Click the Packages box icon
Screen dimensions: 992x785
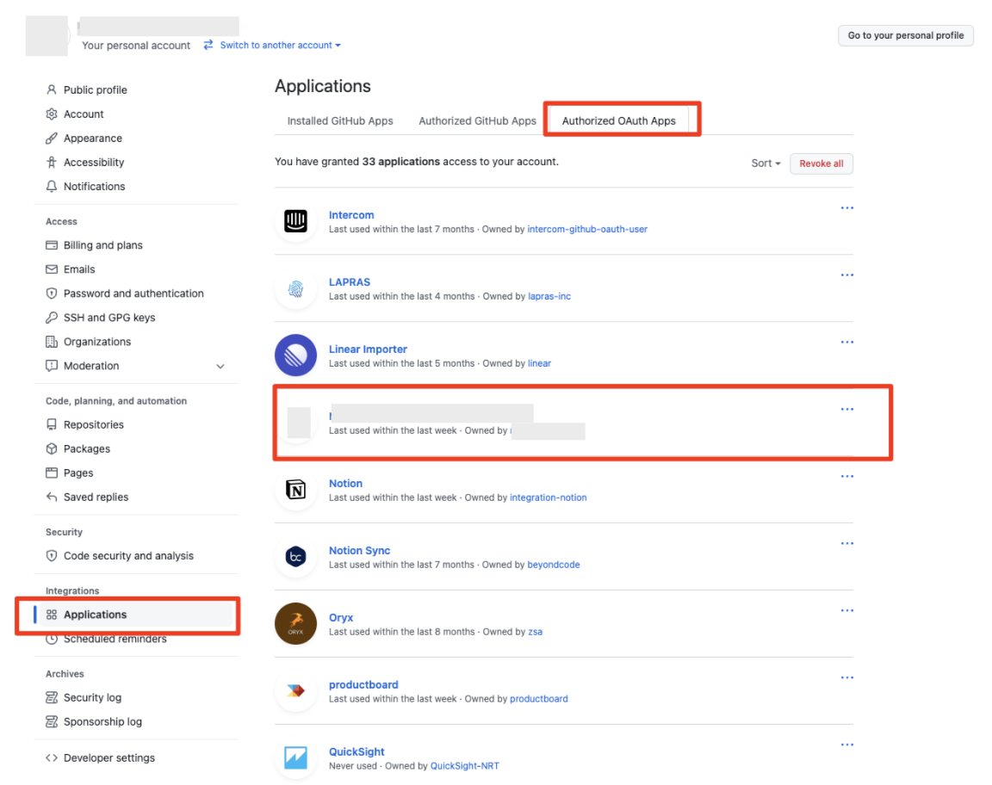(52, 448)
